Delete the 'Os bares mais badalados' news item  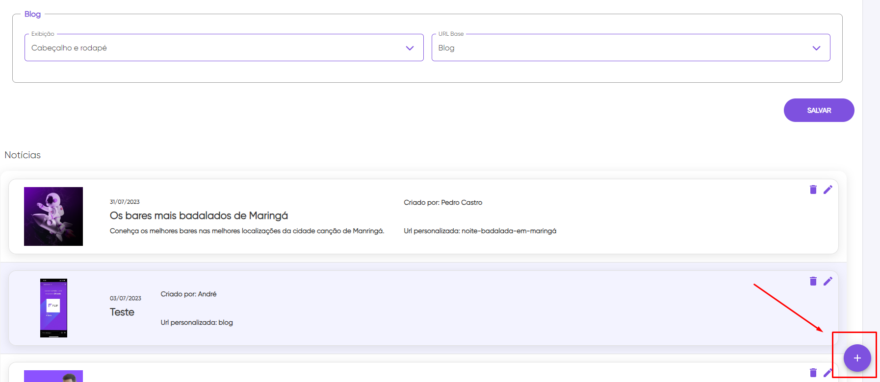[x=813, y=190]
